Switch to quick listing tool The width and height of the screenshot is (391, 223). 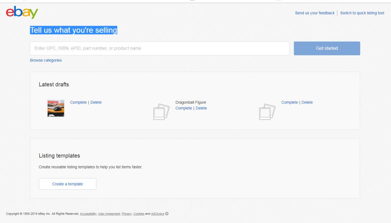(x=362, y=13)
